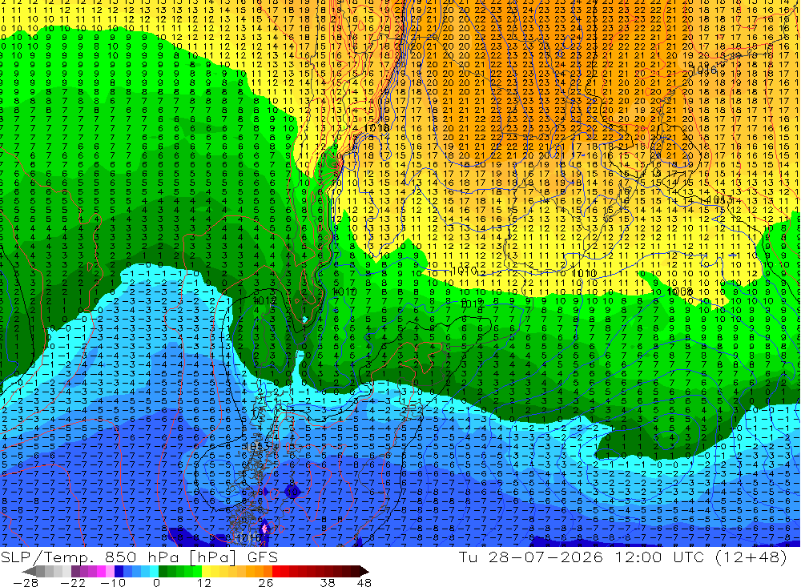This screenshot has height=587, width=801.
Task: Click the "-28" label on the color scale
Action: tap(25, 582)
